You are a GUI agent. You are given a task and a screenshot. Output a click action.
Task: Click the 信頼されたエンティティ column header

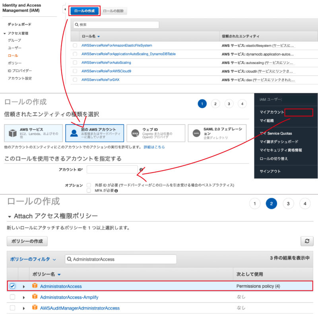click(240, 36)
